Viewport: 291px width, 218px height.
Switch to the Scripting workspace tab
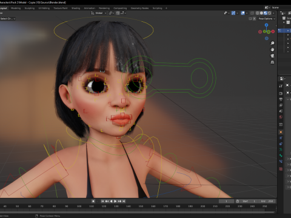tap(157, 8)
